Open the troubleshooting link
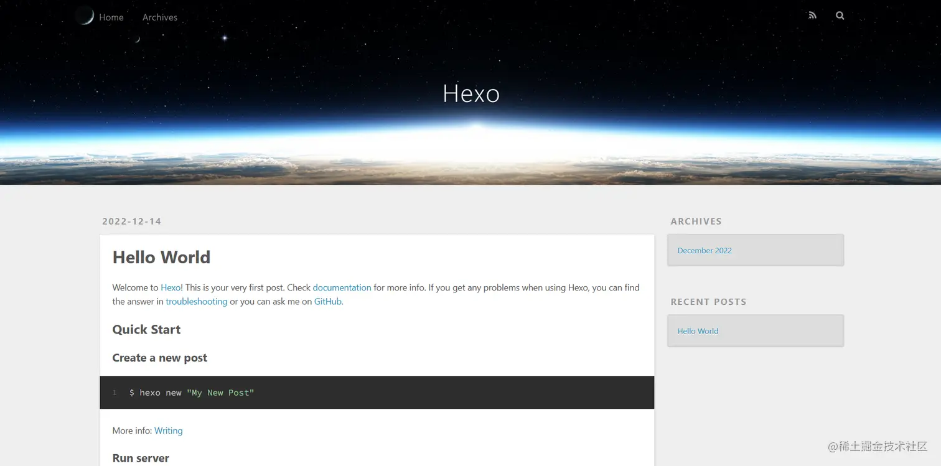Screen dimensions: 941x466 click(x=197, y=301)
